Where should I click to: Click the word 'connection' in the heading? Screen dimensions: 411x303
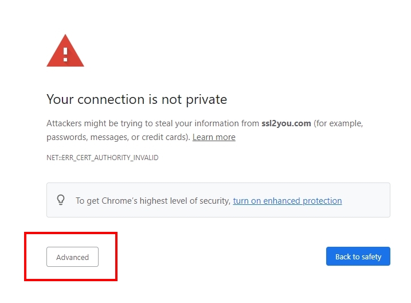[109, 99]
